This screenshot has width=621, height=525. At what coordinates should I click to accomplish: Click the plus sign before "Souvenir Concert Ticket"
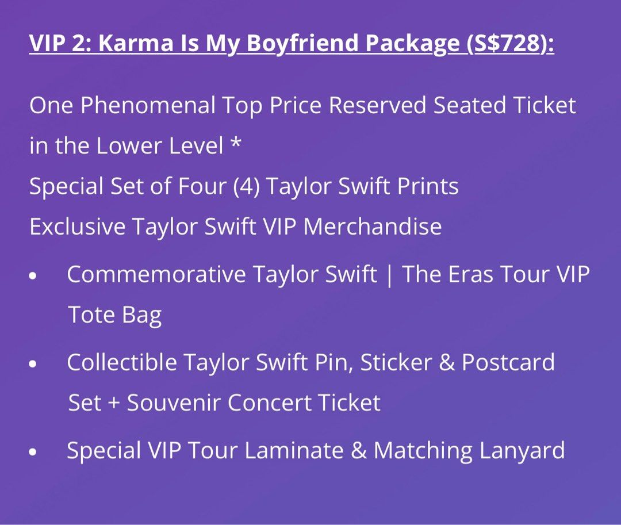(x=114, y=403)
